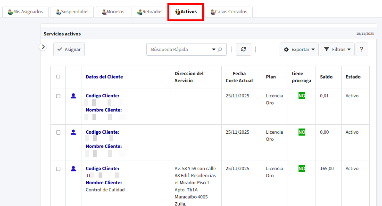Image resolution: width=382 pixels, height=206 pixels.
Task: Type in the Búsqueda Rápida search field
Action: coord(179,49)
